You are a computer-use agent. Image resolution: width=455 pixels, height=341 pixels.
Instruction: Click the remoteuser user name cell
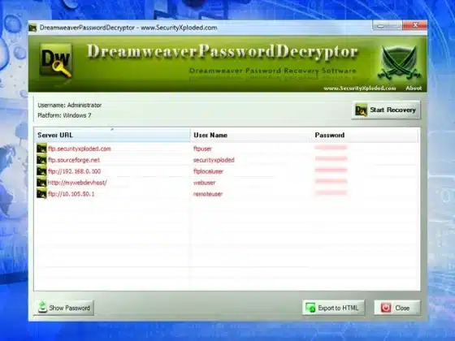tap(208, 194)
